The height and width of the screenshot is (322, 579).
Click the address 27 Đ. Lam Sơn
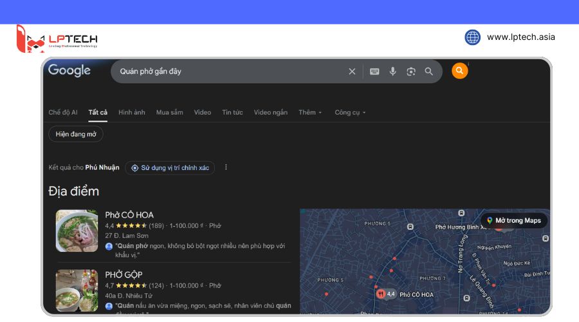point(127,236)
